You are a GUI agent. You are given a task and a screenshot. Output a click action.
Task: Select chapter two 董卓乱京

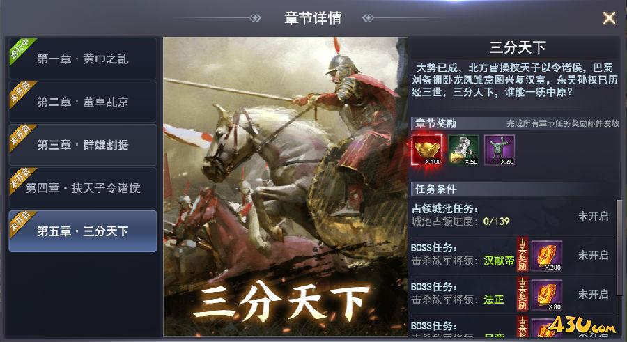click(82, 102)
